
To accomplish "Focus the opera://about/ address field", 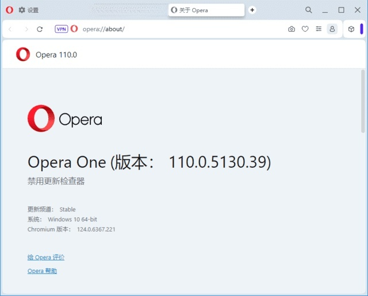I will (x=103, y=29).
